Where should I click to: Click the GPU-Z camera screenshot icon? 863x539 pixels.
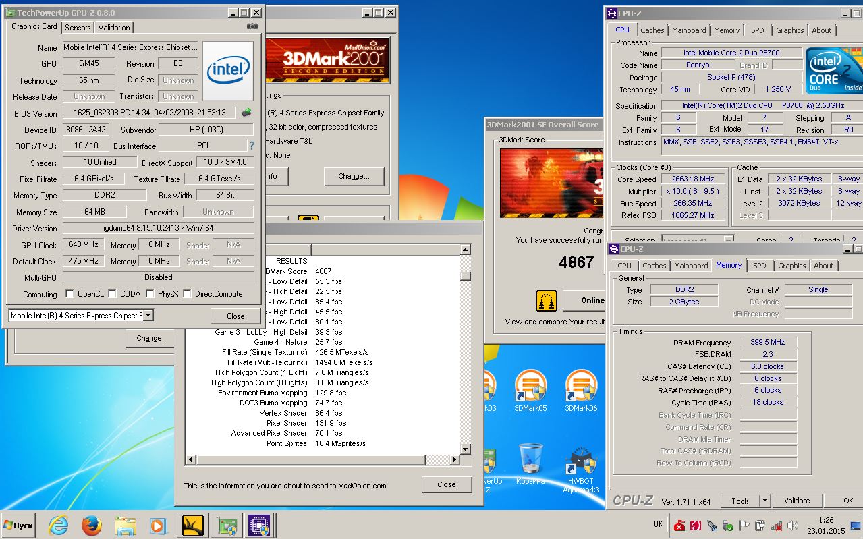(x=252, y=26)
